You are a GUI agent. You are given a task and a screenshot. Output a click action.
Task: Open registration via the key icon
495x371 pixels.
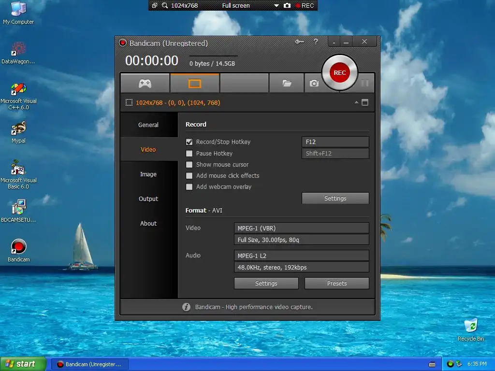(299, 42)
